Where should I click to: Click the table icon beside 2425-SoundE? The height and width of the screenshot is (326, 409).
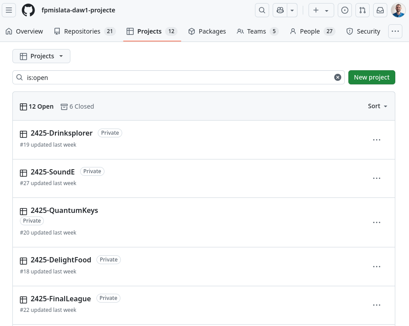pos(23,173)
